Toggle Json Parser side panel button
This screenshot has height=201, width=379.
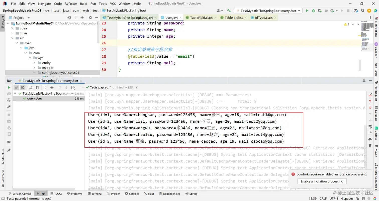tap(376, 69)
